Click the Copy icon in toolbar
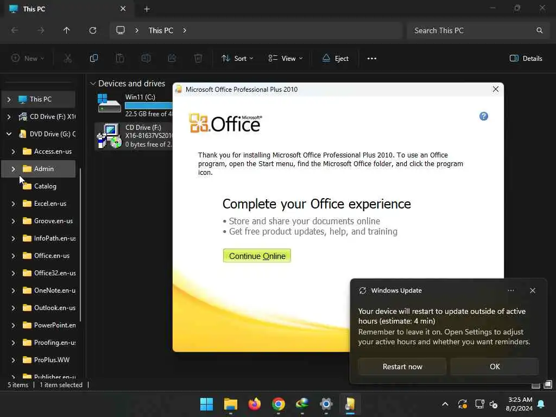556x417 pixels. pos(93,59)
